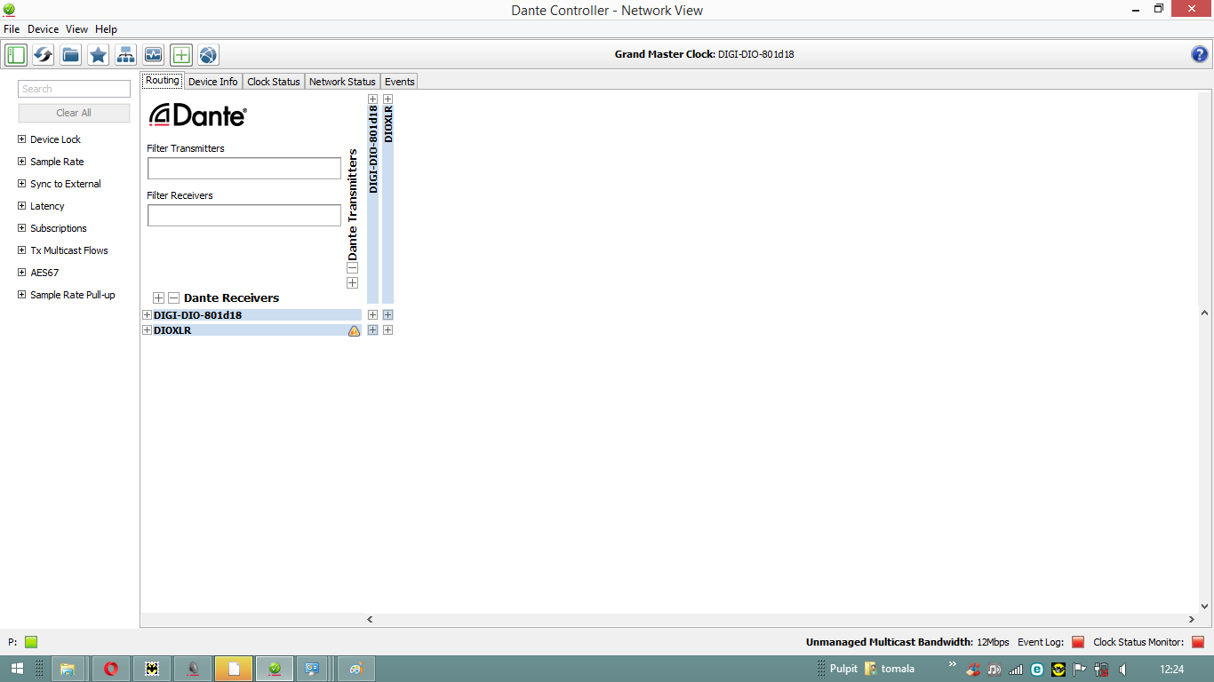Viewport: 1214px width, 682px height.
Task: Expand the AES67 filter
Action: point(22,273)
